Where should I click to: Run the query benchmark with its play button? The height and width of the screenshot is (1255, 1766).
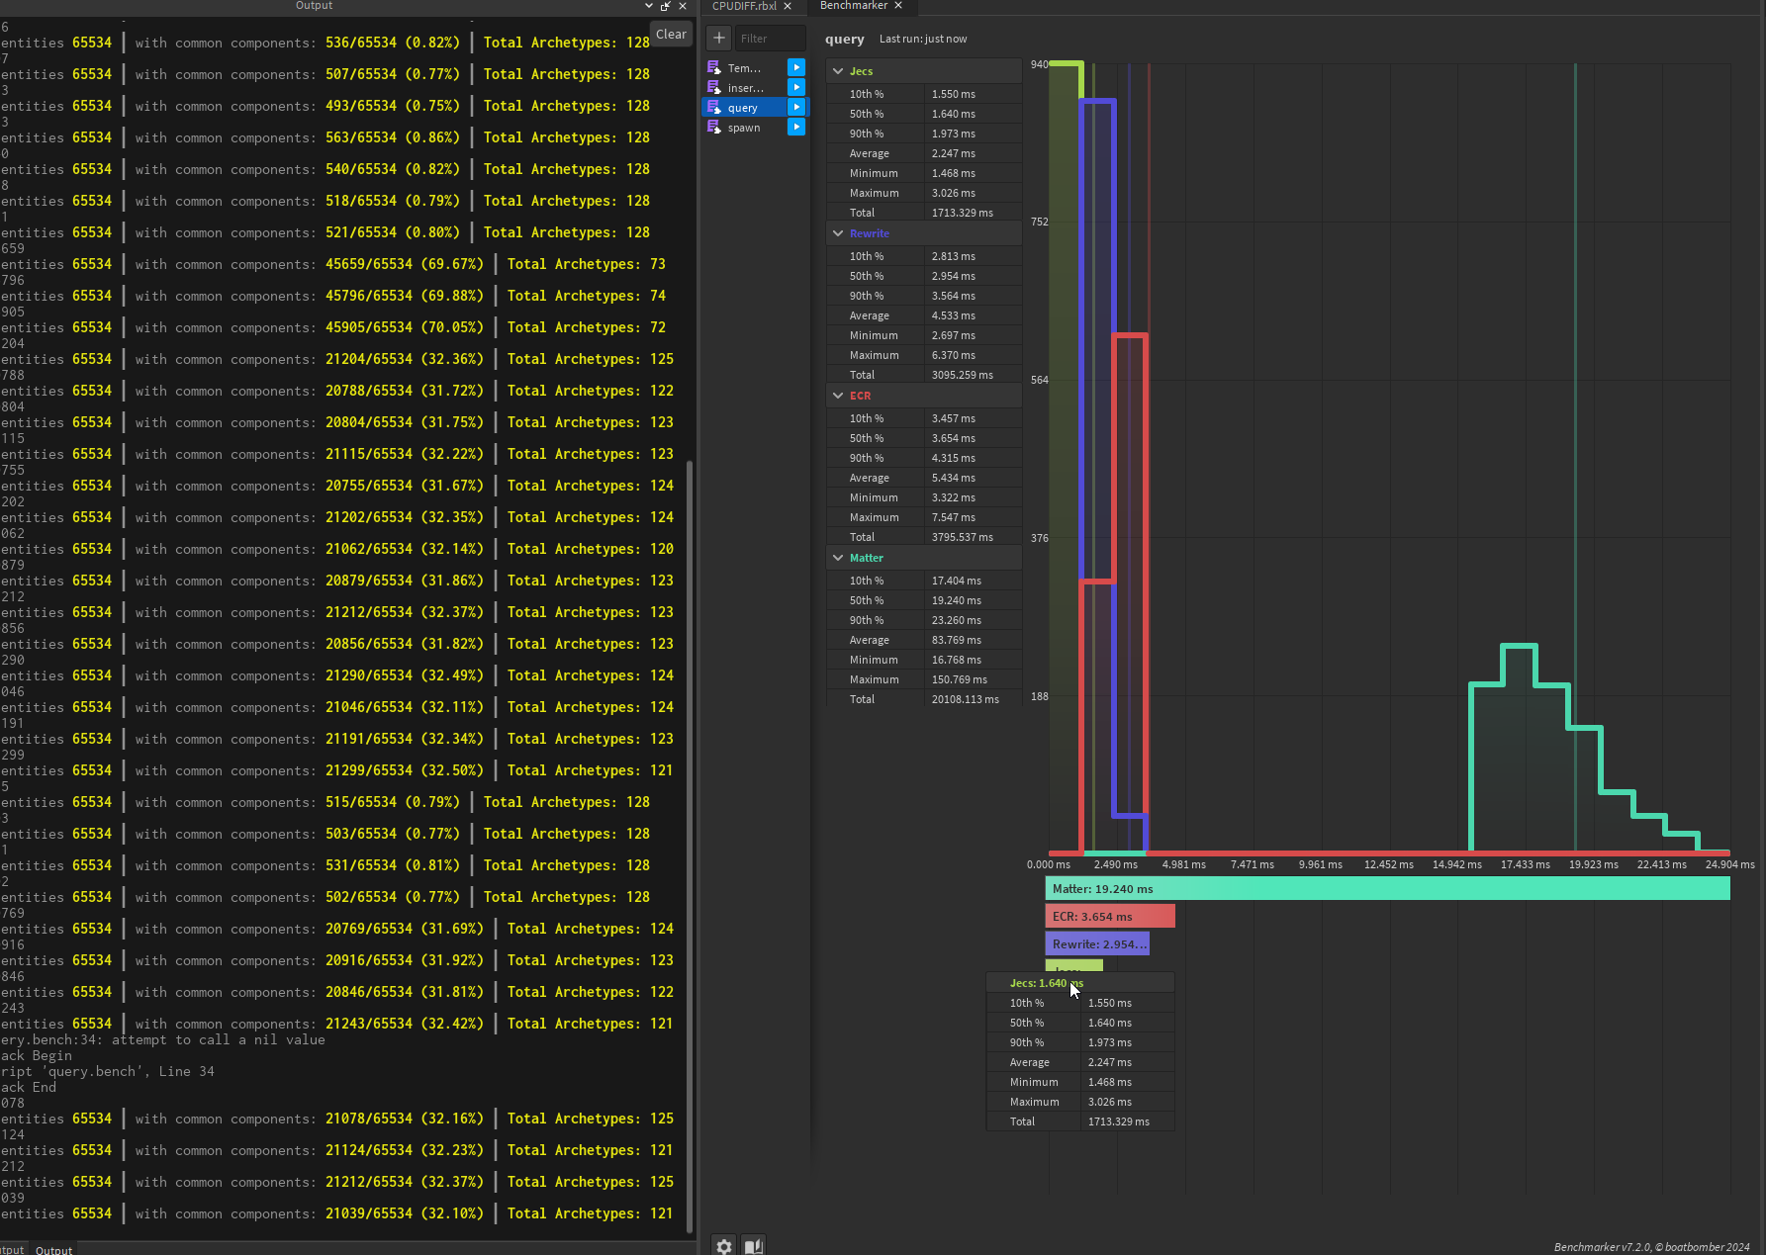pos(796,107)
